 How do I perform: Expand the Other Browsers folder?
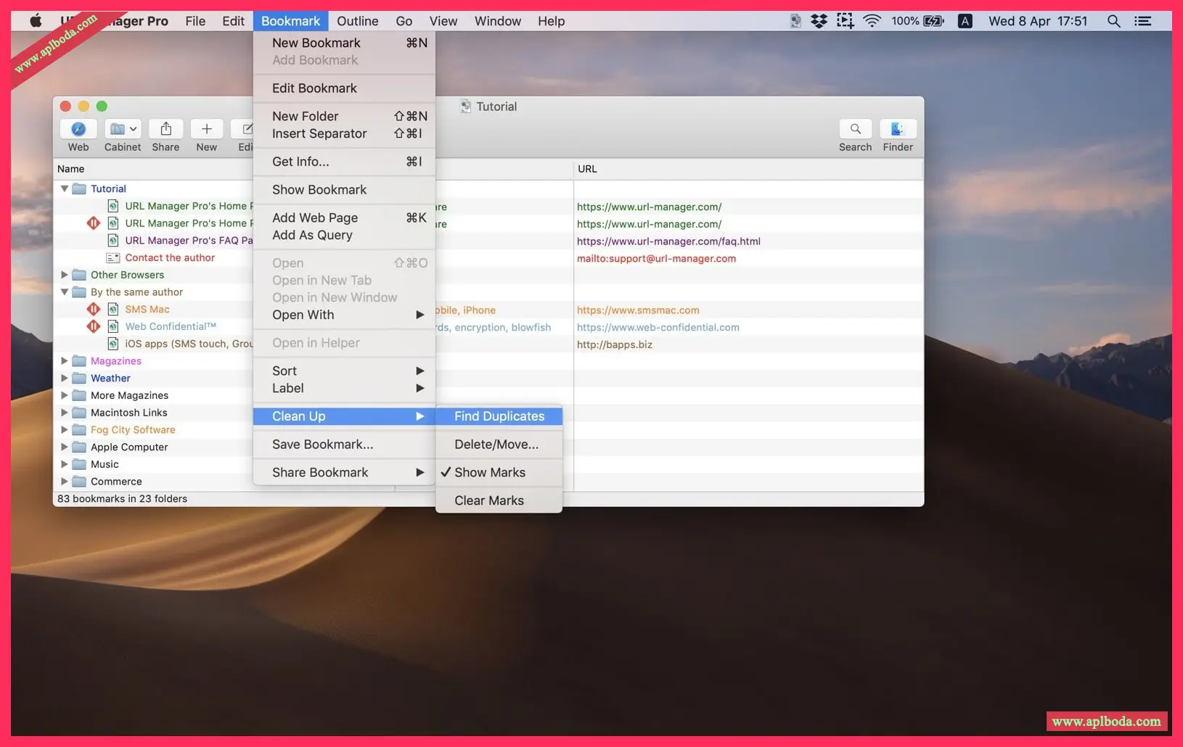click(x=65, y=275)
